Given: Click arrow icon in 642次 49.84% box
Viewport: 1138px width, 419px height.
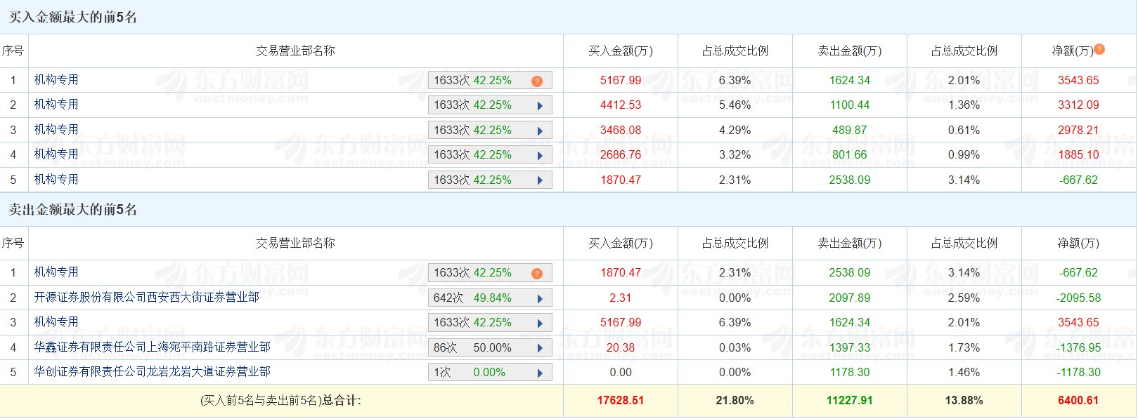Looking at the screenshot, I should coord(540,299).
